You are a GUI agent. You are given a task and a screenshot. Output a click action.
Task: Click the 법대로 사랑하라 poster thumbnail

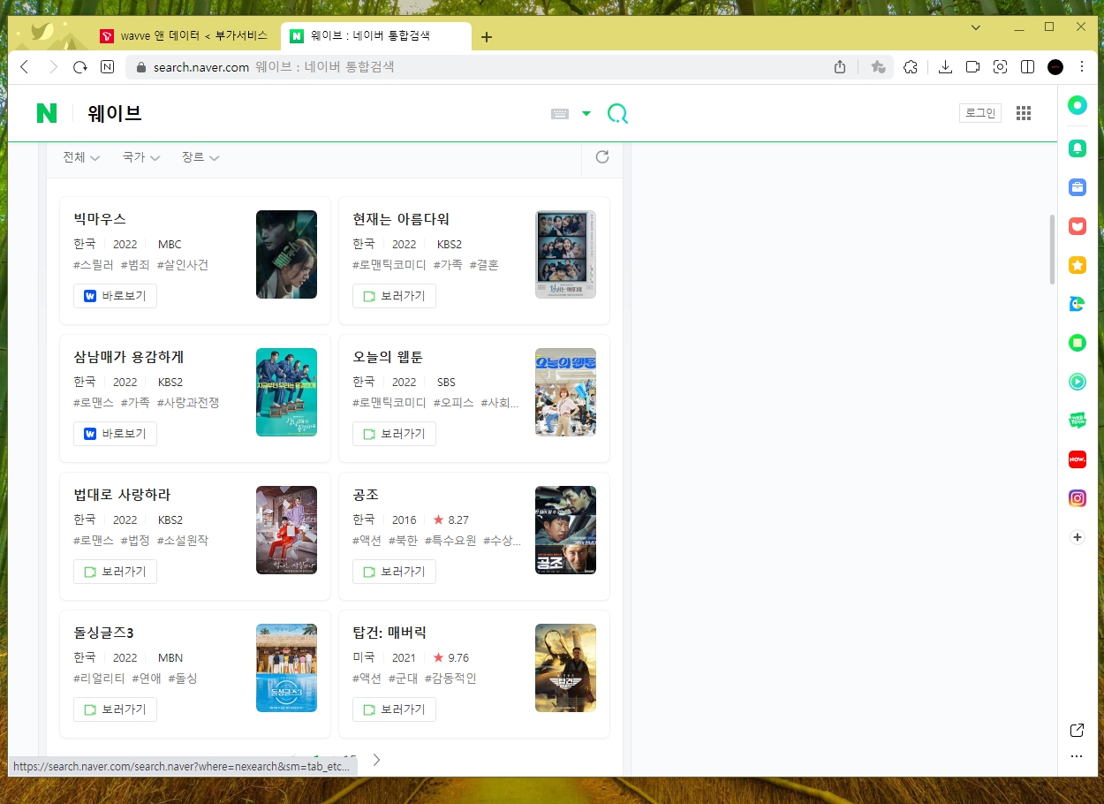tap(286, 530)
